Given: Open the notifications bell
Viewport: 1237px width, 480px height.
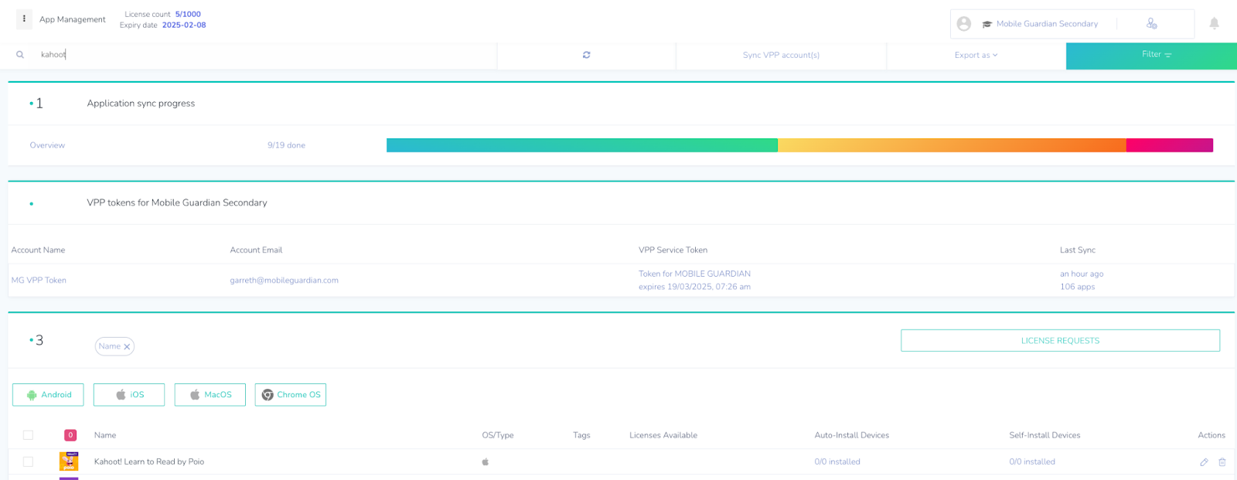Looking at the screenshot, I should pos(1214,24).
